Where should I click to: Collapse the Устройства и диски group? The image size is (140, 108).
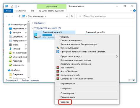tap(32, 28)
